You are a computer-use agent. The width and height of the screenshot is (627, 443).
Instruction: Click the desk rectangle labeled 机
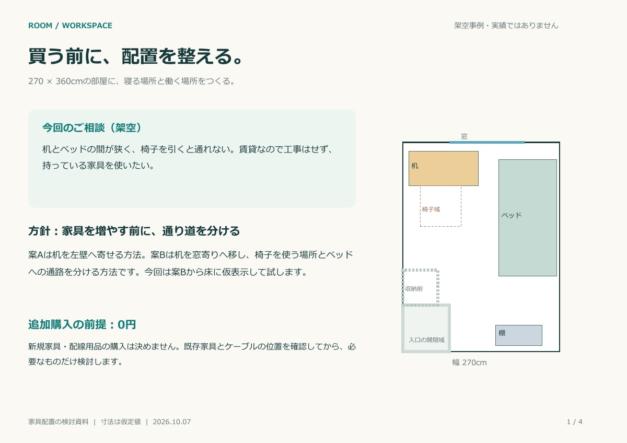tap(444, 168)
